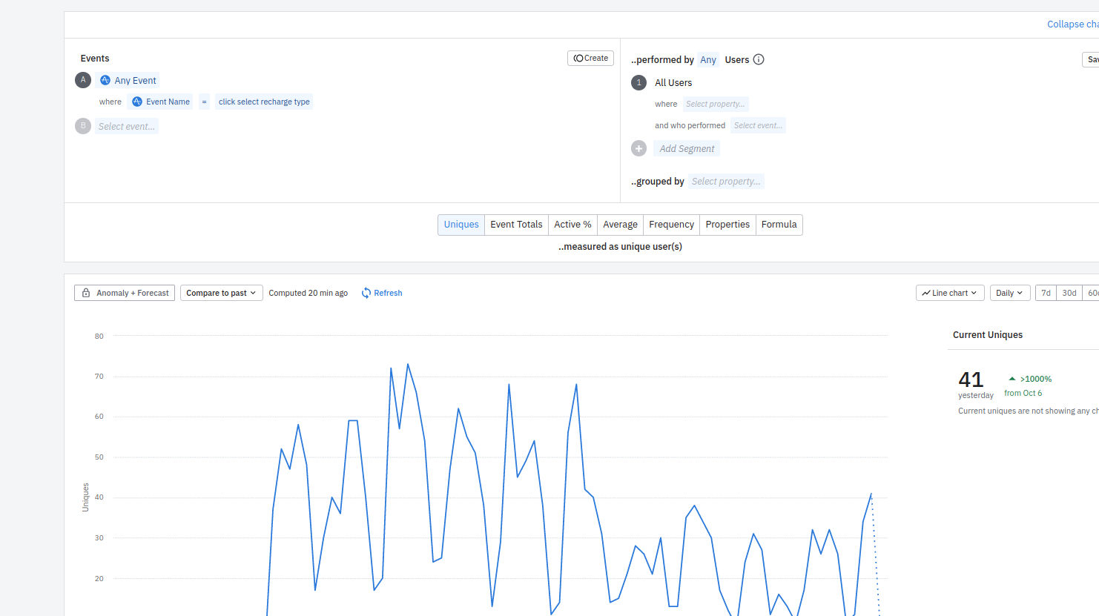
Task: Open the grouped by property selector
Action: pos(726,181)
